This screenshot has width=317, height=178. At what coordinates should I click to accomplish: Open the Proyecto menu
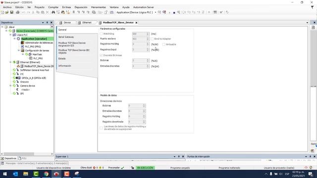click(40, 7)
